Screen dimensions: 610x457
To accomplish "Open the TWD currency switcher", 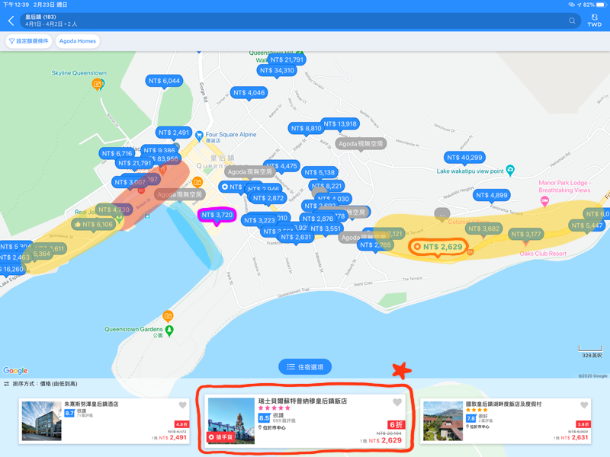I will click(x=594, y=21).
